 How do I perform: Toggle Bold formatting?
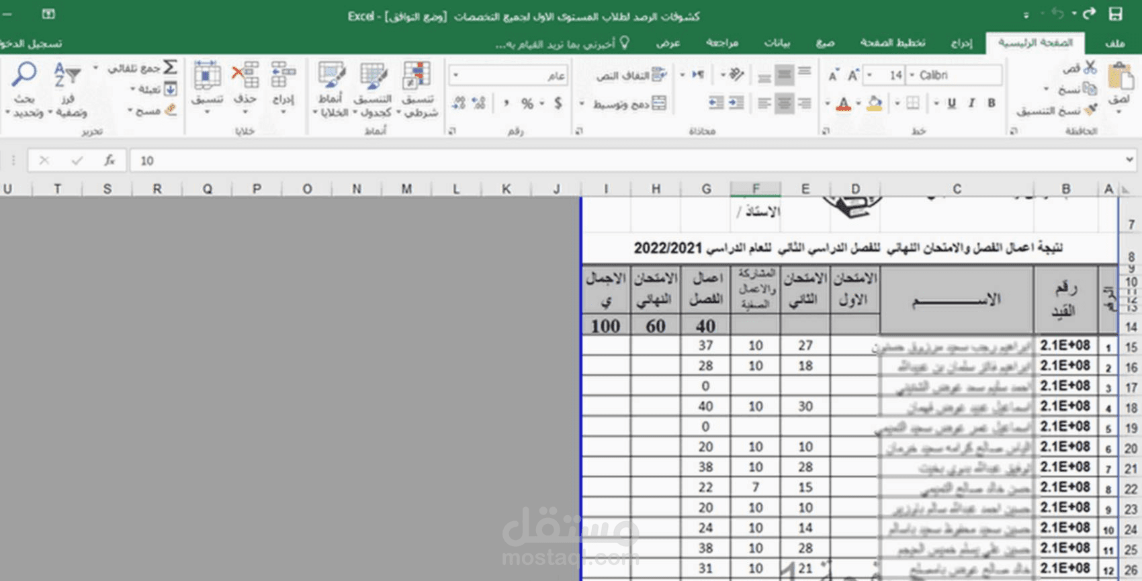[x=992, y=103]
